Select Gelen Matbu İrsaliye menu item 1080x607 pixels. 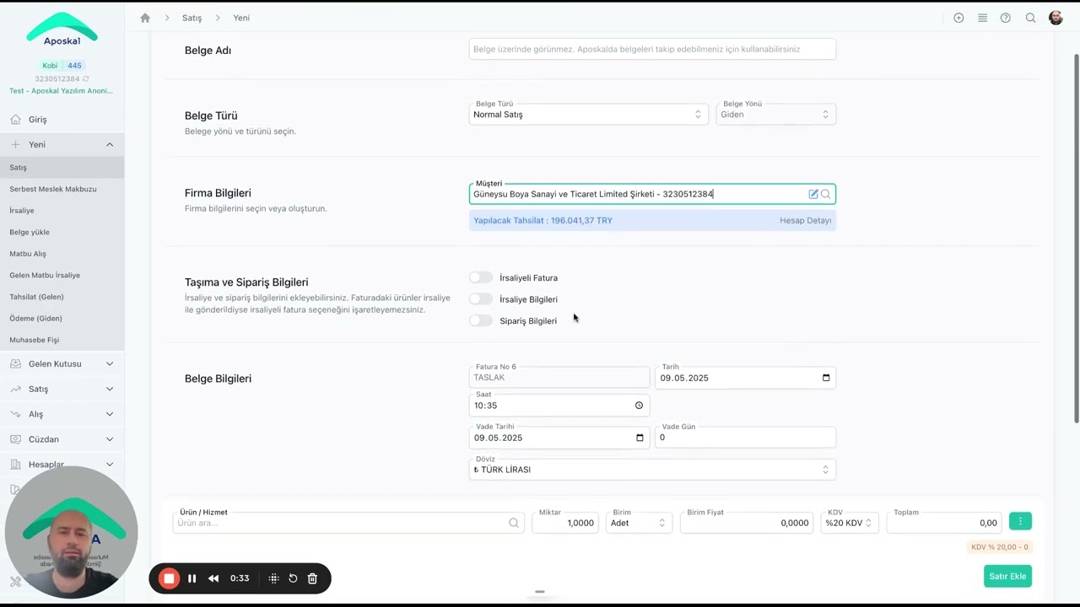click(45, 275)
